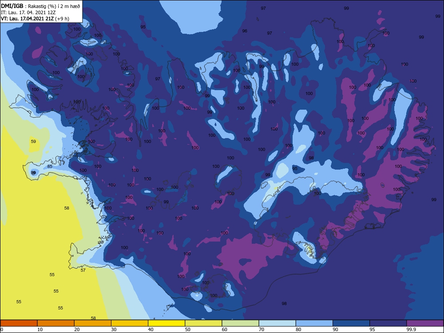
Task: Select the orange 10–20 legend color block
Action: coord(56,323)
